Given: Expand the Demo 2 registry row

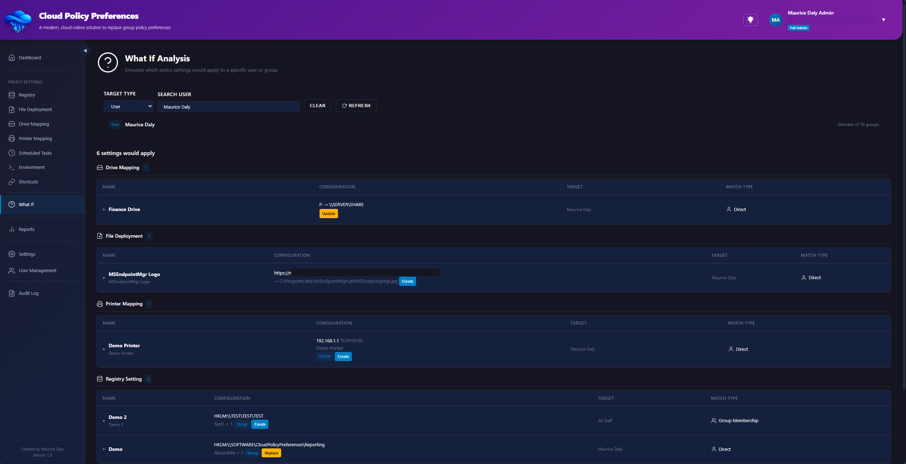Looking at the screenshot, I should click(x=104, y=421).
